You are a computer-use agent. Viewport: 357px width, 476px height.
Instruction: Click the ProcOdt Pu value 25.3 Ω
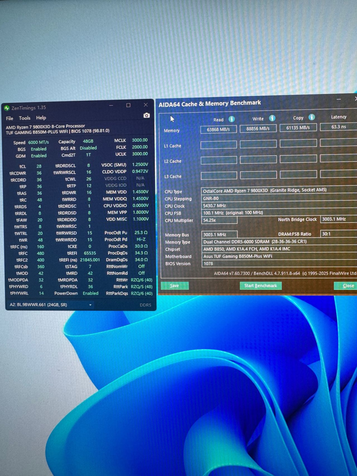[141, 233]
